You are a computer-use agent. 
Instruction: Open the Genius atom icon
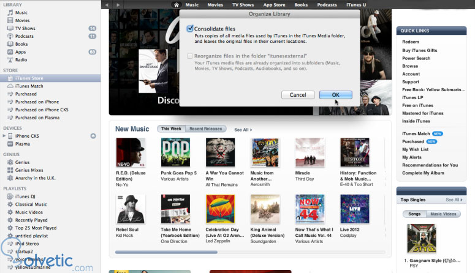coord(10,162)
